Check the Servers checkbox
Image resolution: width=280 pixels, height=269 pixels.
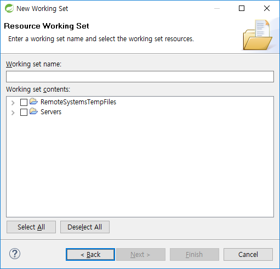24,112
